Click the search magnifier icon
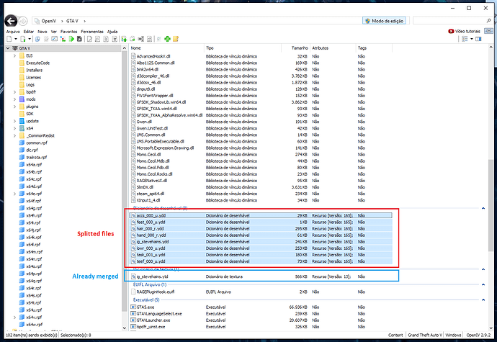The width and height of the screenshot is (497, 342). click(488, 21)
